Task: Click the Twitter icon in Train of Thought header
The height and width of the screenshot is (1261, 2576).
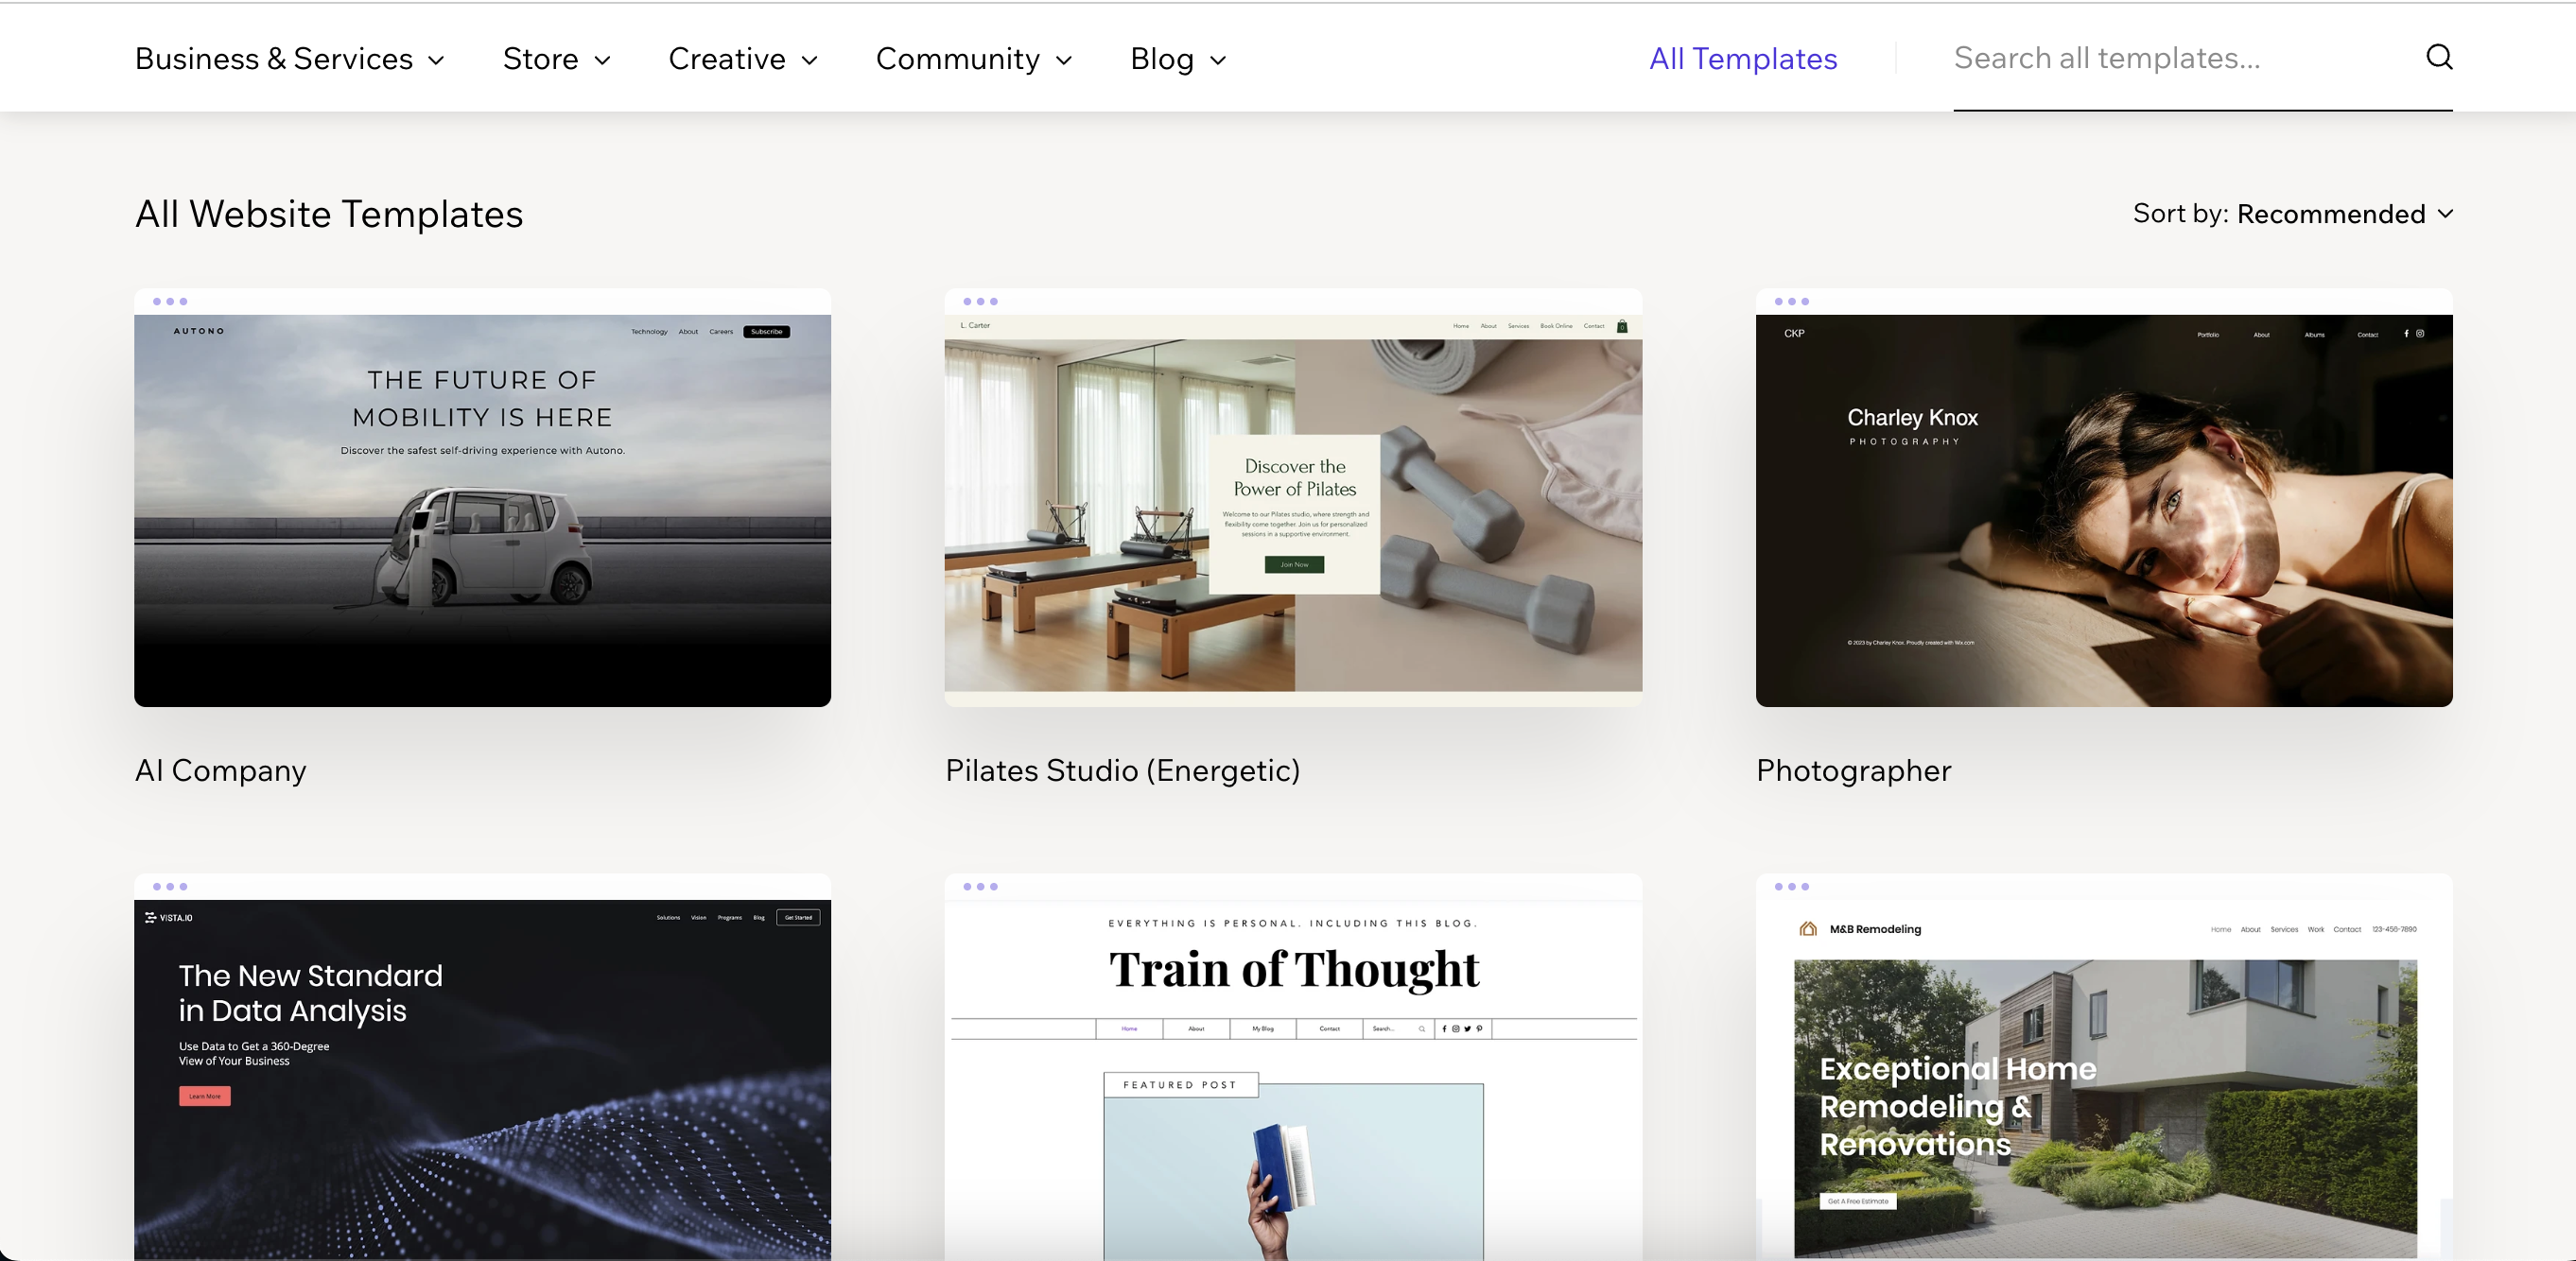Action: (x=1467, y=1029)
